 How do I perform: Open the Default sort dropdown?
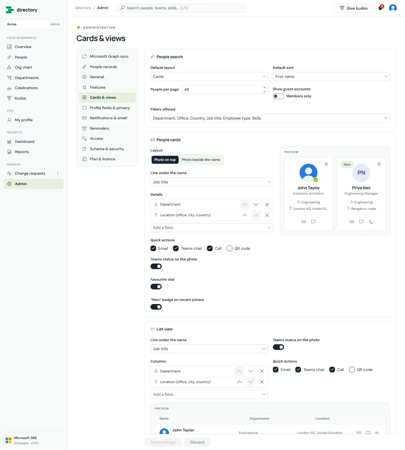(331, 76)
